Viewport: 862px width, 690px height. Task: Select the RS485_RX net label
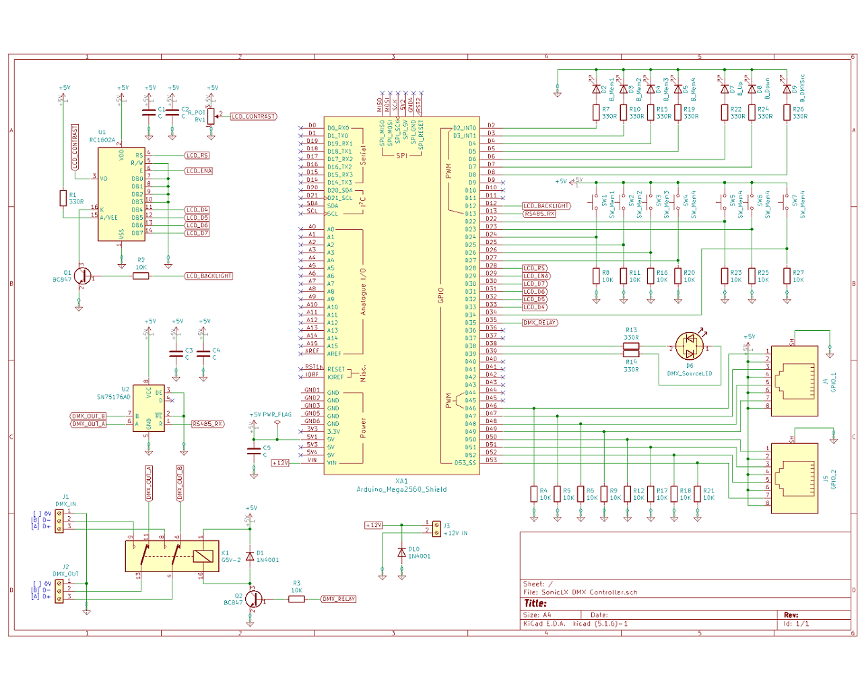click(x=207, y=424)
